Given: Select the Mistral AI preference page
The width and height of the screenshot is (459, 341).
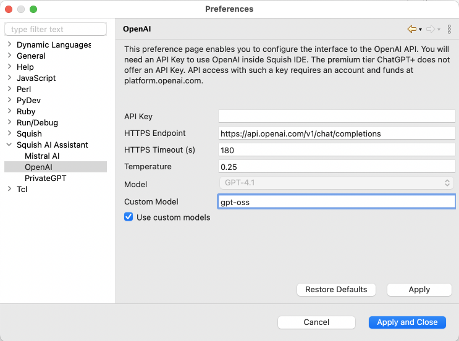Looking at the screenshot, I should coord(42,156).
